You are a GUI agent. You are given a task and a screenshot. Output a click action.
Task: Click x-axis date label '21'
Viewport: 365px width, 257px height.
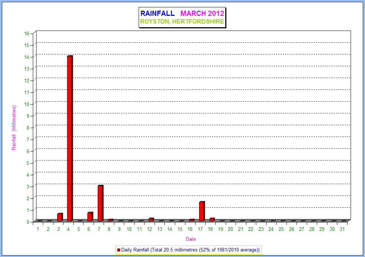coord(241,229)
